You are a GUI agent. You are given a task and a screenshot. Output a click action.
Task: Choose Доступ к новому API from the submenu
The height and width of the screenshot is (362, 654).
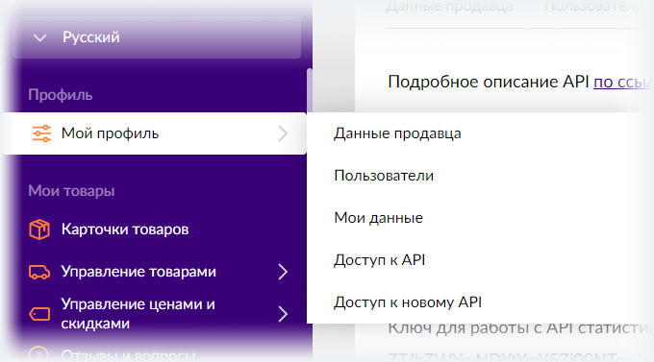(x=408, y=302)
